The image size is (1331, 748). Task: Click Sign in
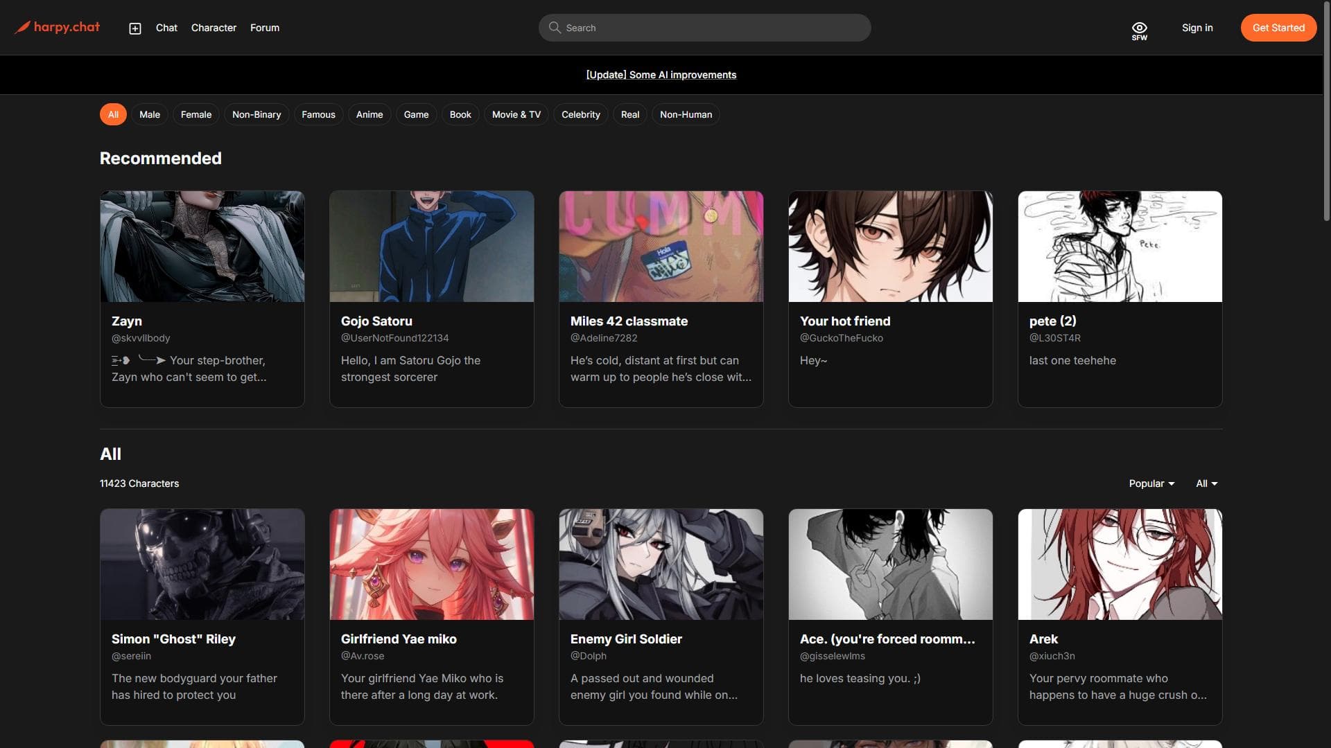[1197, 28]
